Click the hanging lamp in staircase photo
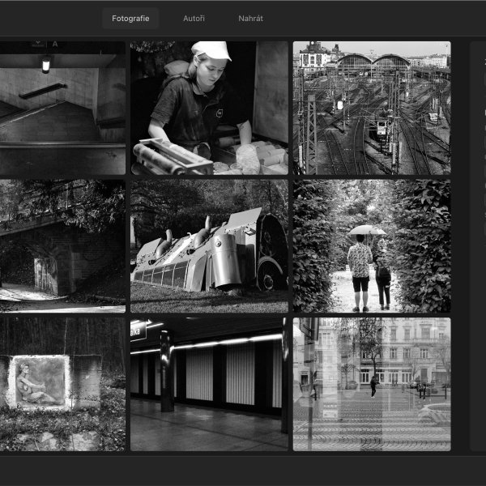 46,63
